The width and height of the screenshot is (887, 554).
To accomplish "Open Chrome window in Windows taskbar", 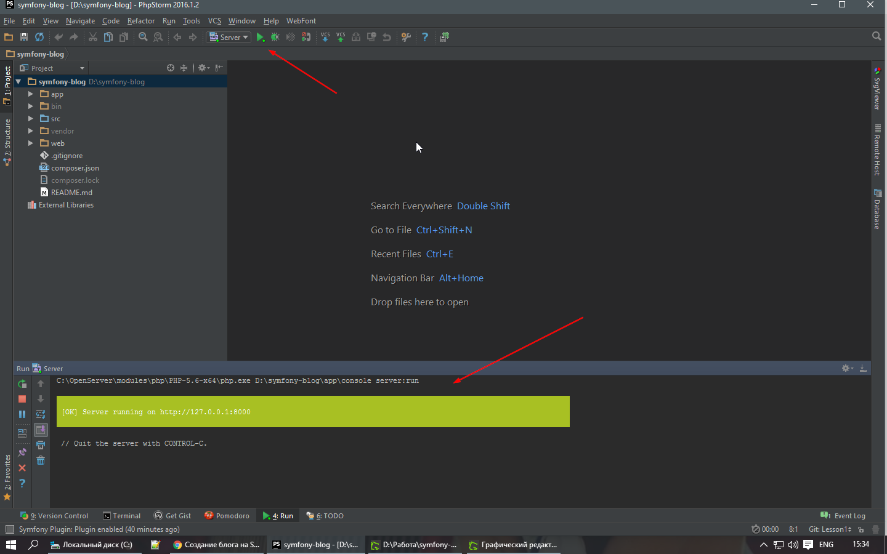I will pyautogui.click(x=216, y=545).
